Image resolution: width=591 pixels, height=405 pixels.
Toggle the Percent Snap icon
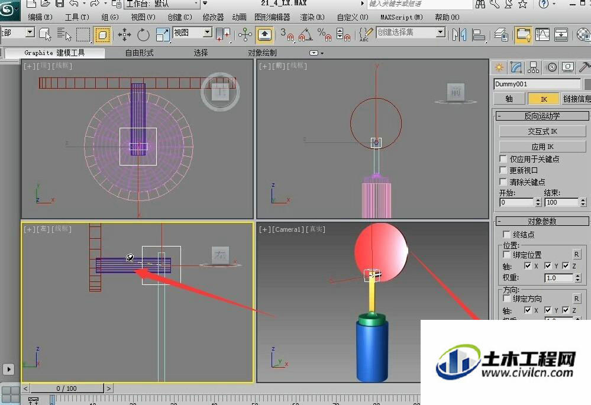(324, 35)
